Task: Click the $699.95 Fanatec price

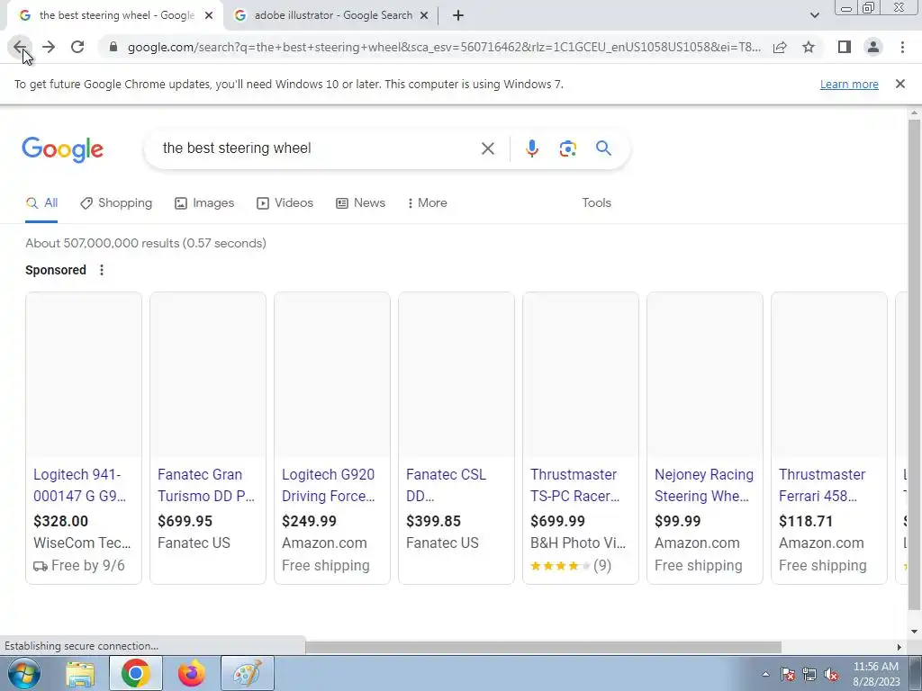Action: (x=185, y=521)
